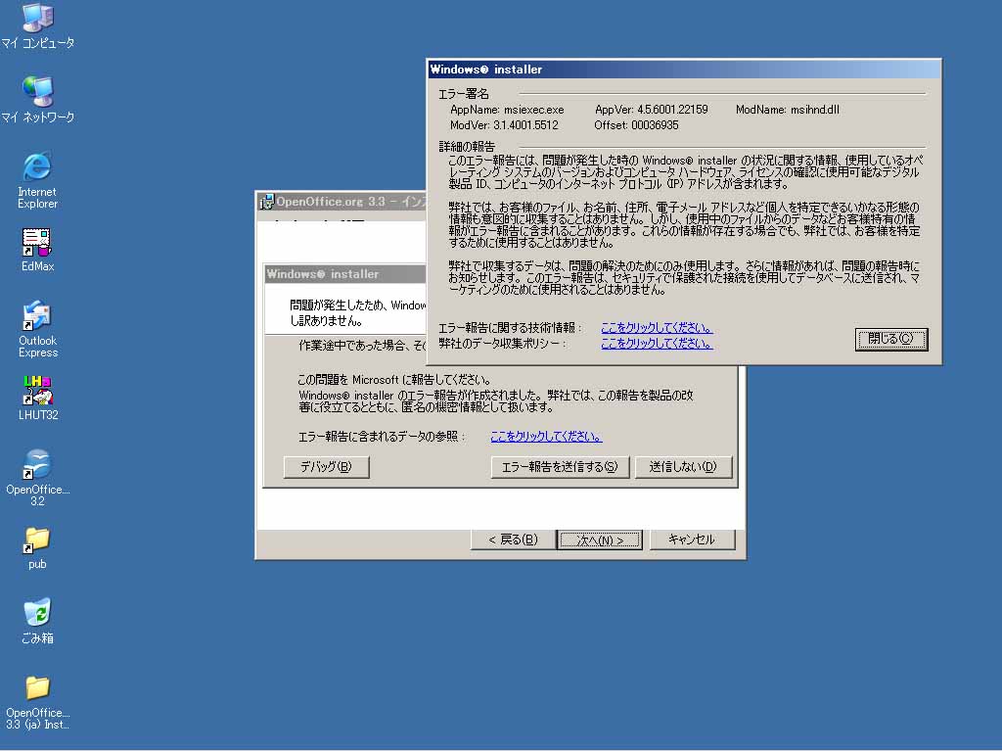Open the OpenOffice 3.3 (ja) Inst folder
1002x752 pixels.
click(x=37, y=688)
